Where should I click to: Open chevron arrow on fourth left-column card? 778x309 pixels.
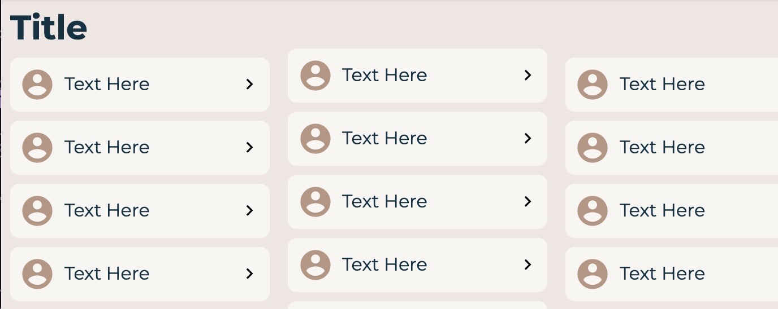[249, 274]
